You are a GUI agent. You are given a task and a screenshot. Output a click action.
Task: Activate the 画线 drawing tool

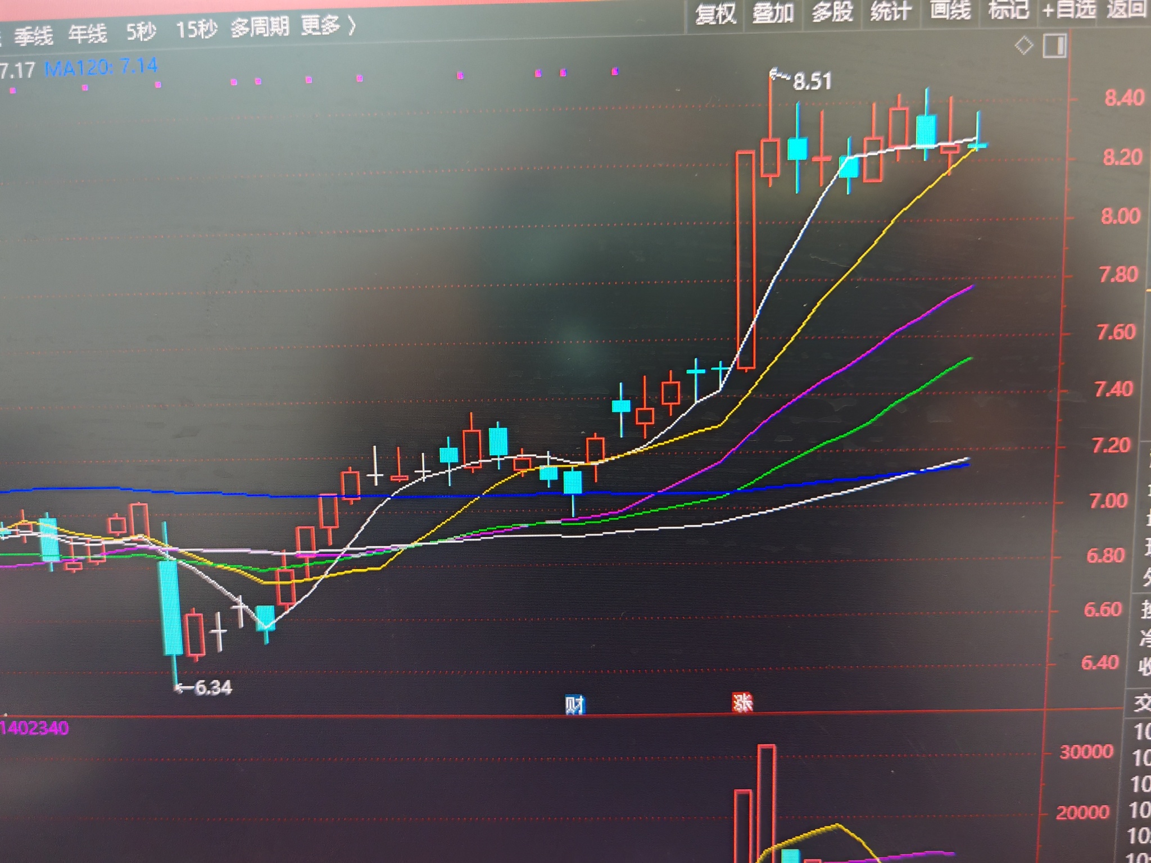pyautogui.click(x=950, y=10)
